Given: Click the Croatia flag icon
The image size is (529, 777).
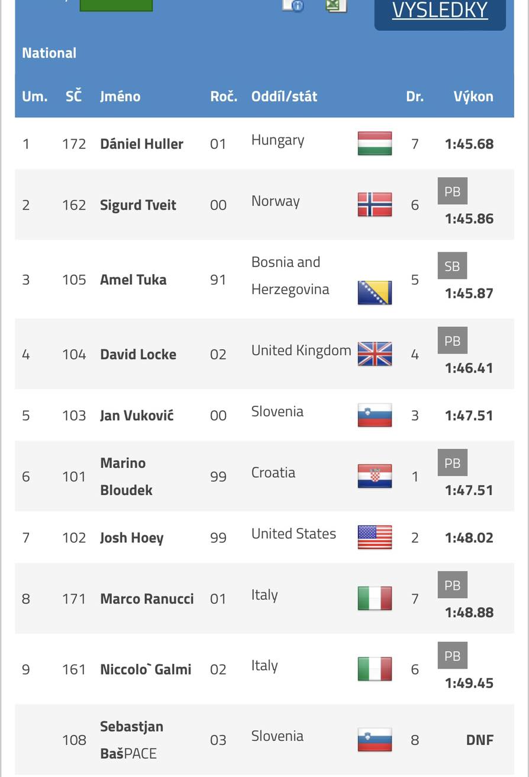Looking at the screenshot, I should (375, 476).
